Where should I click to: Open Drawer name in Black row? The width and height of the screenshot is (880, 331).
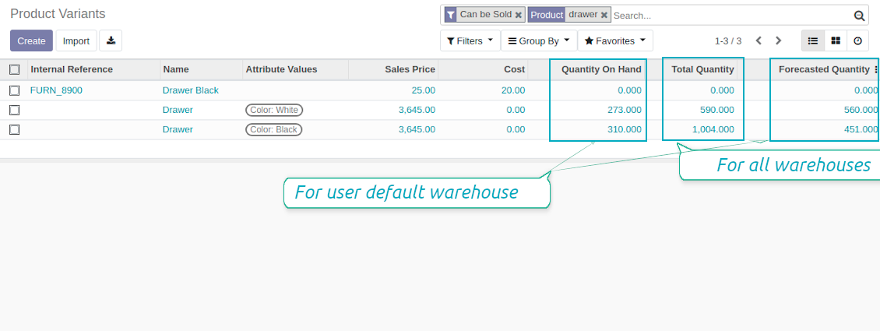(178, 129)
